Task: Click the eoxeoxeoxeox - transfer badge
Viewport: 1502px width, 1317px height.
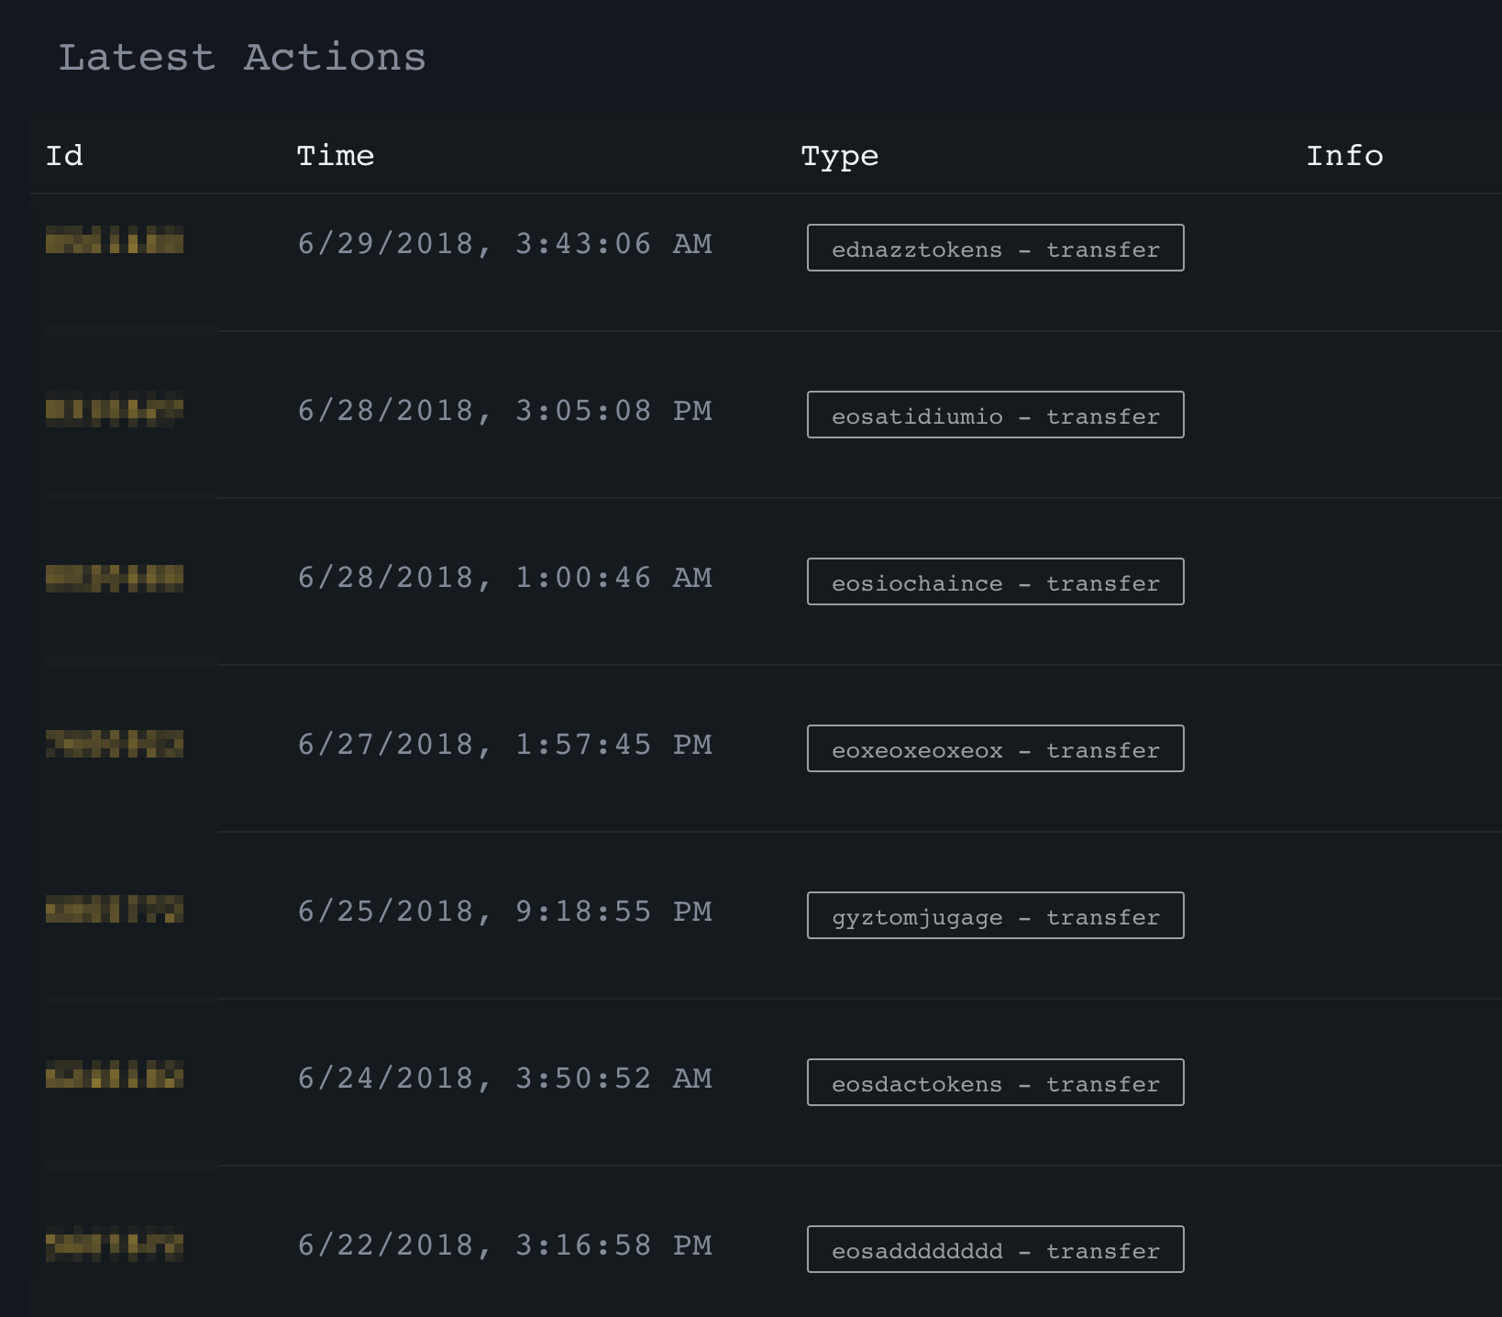Action: [995, 748]
